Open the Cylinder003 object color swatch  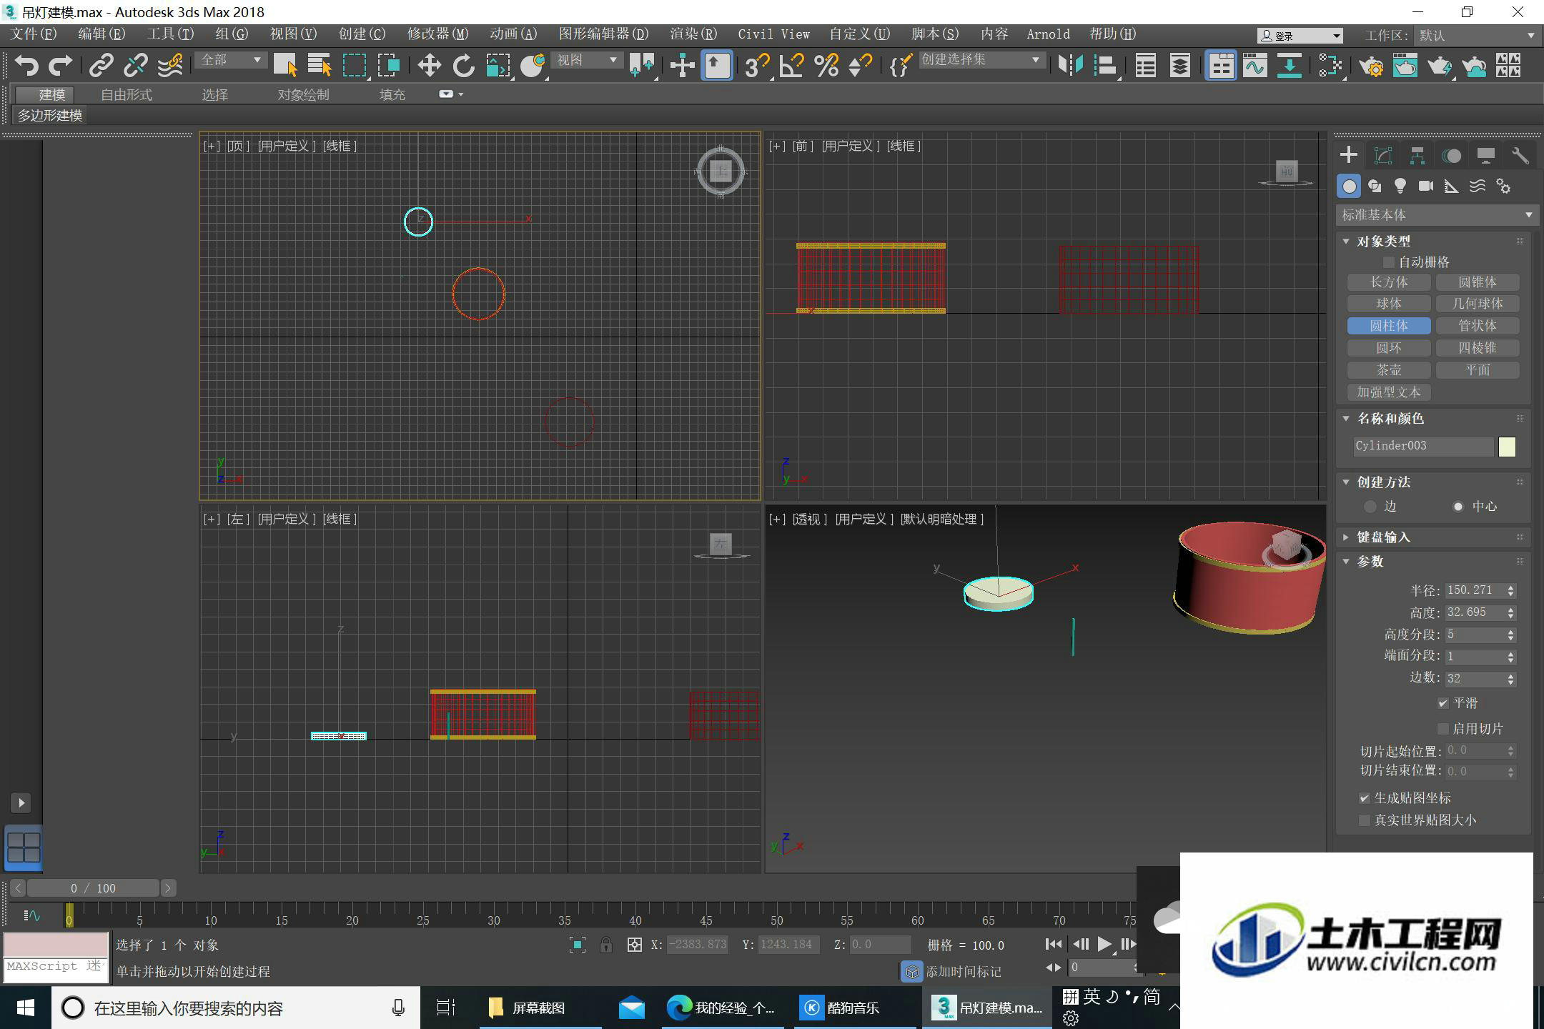click(1507, 447)
